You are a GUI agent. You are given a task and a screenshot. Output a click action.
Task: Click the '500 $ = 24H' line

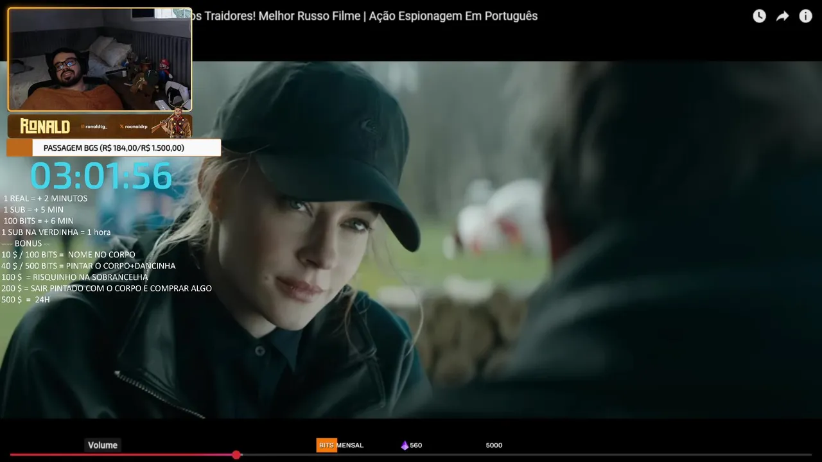point(26,300)
